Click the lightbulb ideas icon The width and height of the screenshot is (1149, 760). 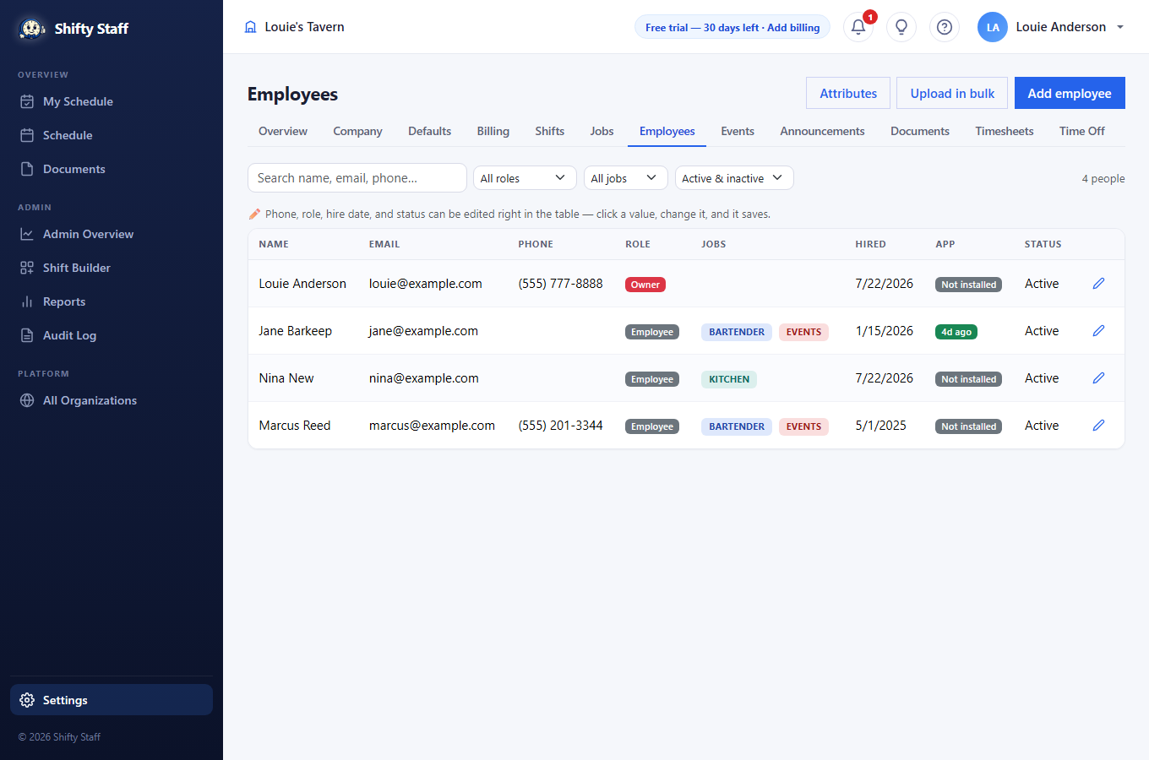click(x=901, y=27)
